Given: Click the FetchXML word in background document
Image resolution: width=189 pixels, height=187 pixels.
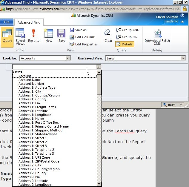Looking at the screenshot, I should coord(124,131).
